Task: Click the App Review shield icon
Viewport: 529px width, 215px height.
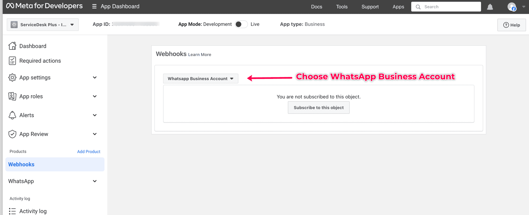Action: tap(12, 134)
